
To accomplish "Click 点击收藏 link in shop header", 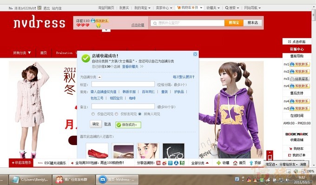I will (x=138, y=25).
